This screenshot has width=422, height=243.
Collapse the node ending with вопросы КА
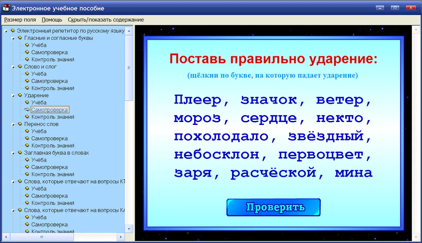(13, 211)
